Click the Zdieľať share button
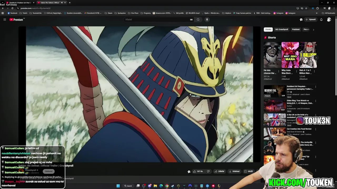Screen dimensions: 337x189 (x=219, y=171)
